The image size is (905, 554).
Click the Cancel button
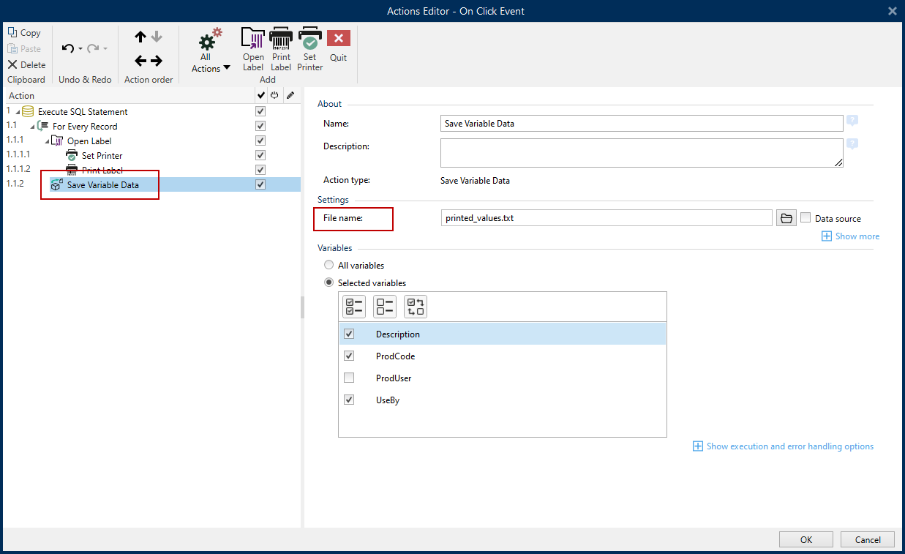[867, 539]
